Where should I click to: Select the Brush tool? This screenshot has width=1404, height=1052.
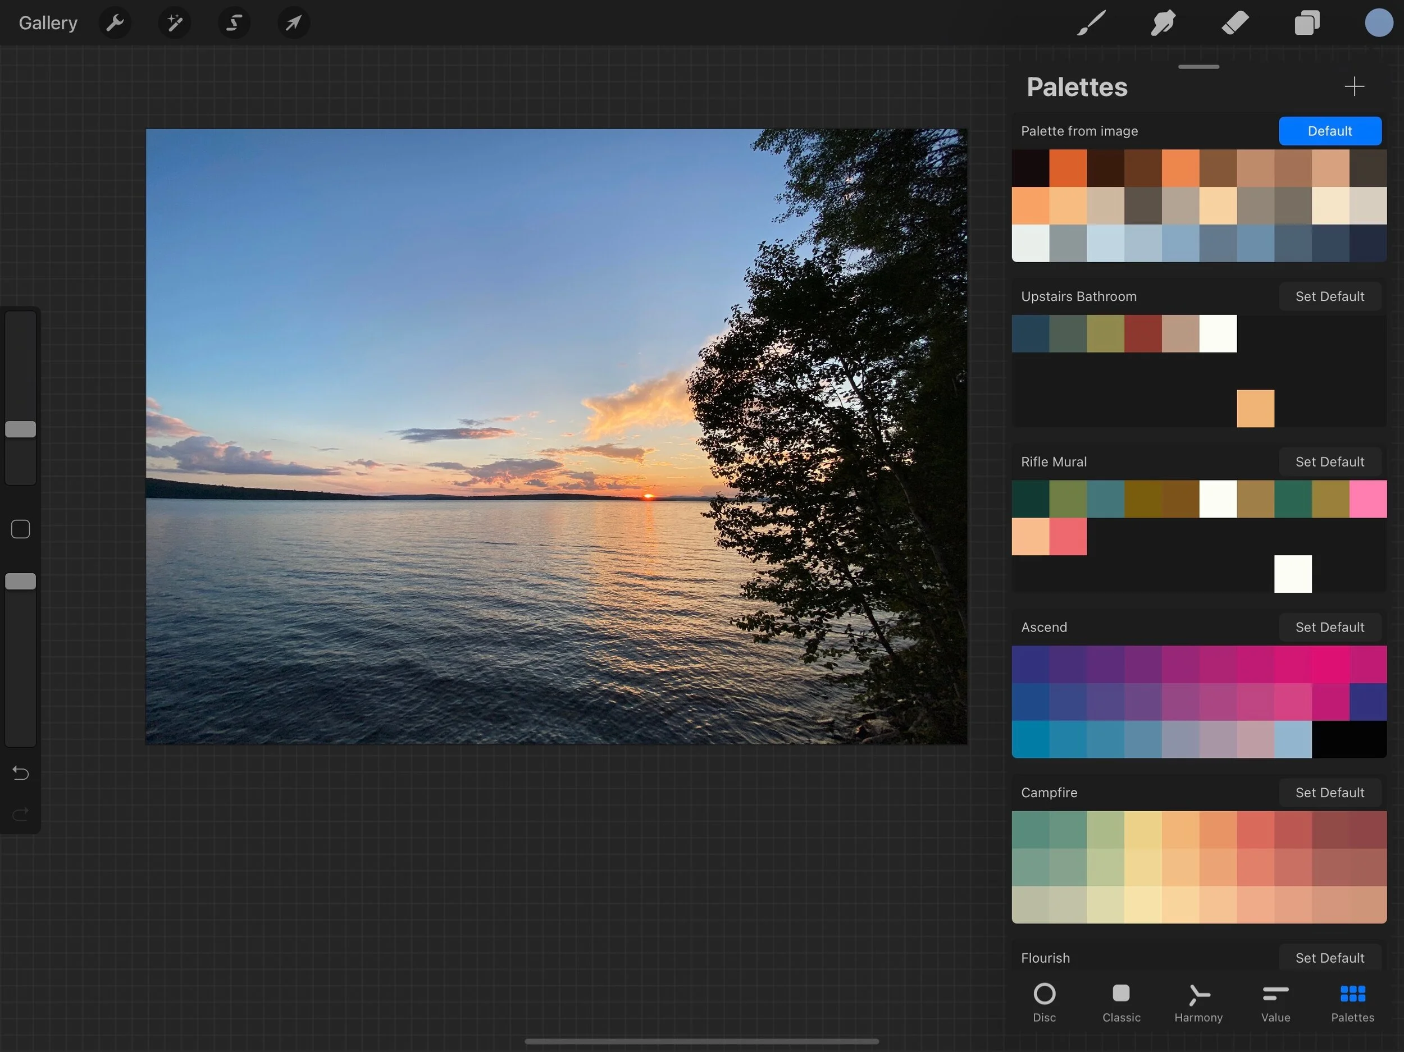pyautogui.click(x=1091, y=24)
